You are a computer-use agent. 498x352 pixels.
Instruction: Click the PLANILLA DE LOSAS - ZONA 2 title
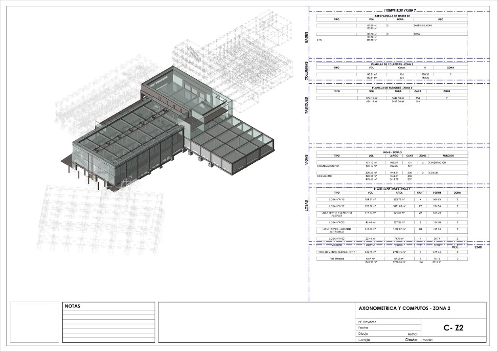coord(392,189)
